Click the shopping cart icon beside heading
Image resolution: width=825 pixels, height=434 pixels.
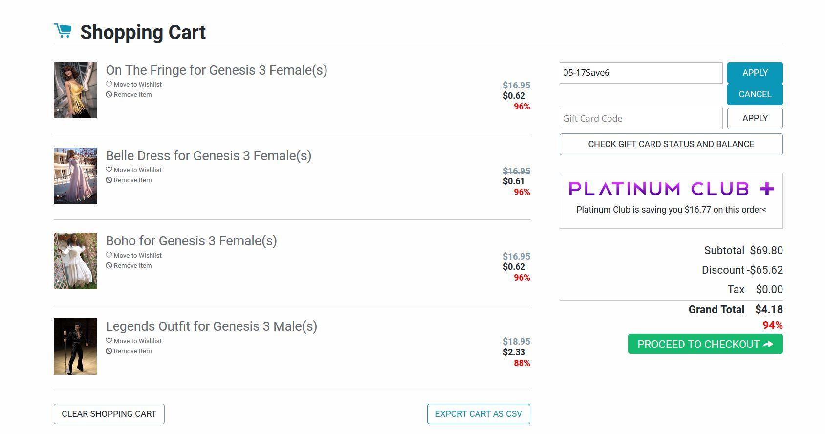pyautogui.click(x=63, y=31)
